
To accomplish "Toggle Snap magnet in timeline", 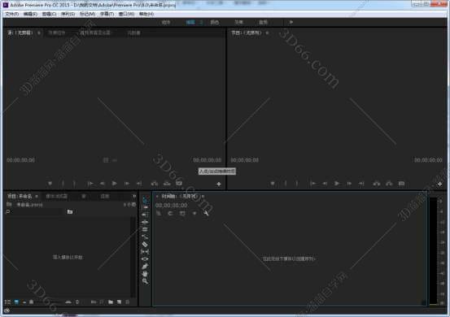I will [x=170, y=213].
